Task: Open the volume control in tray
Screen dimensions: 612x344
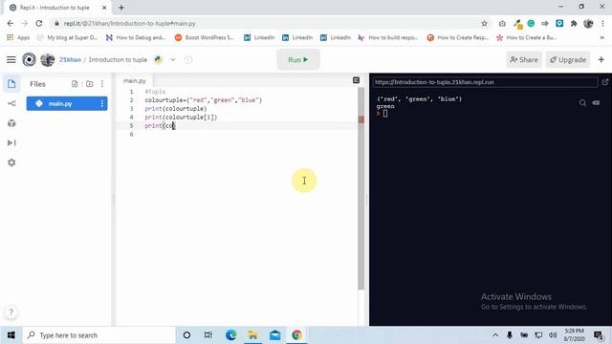Action: pos(553,335)
